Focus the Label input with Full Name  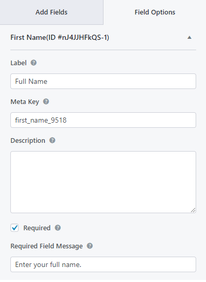pos(103,81)
